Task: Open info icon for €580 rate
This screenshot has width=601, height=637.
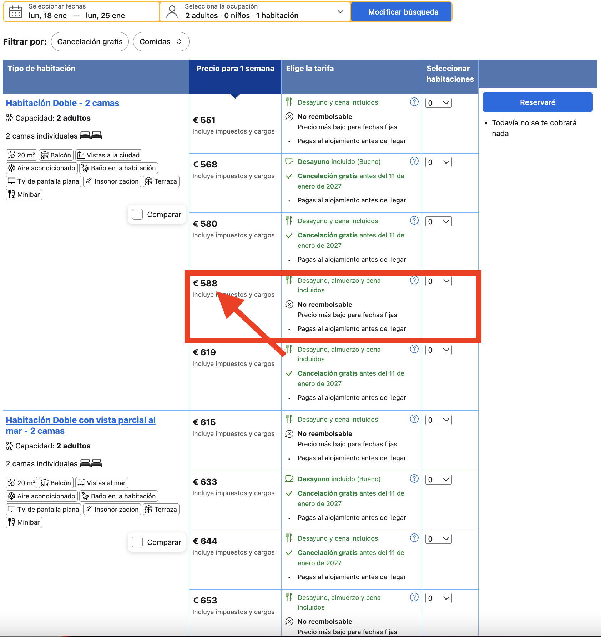Action: tap(414, 220)
